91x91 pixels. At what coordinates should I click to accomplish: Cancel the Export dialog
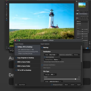click(x=73, y=85)
